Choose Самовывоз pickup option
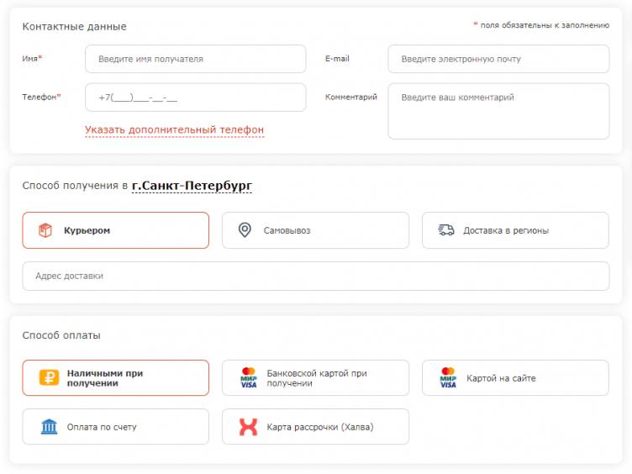This screenshot has width=632, height=474. (315, 230)
